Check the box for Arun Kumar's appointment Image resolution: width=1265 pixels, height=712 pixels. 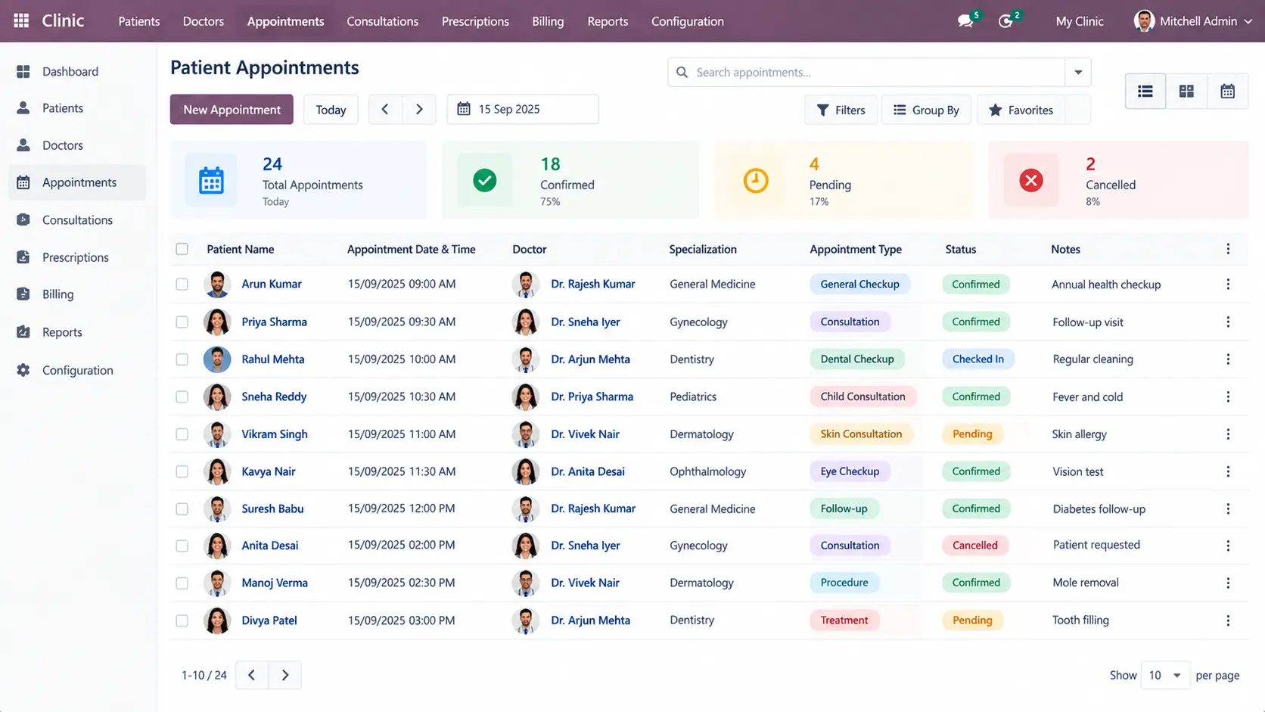[182, 284]
